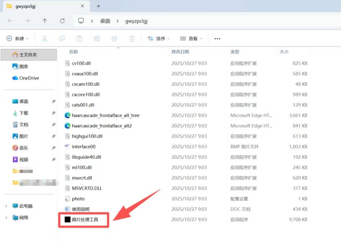
Task: Expand the 网络 tree node
Action: 6,218
